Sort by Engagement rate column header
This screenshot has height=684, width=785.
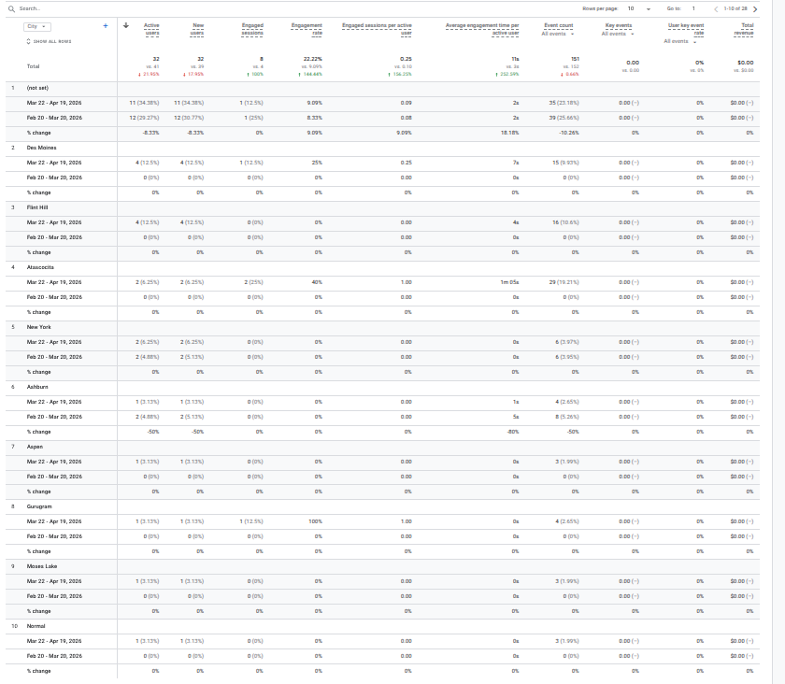click(307, 29)
